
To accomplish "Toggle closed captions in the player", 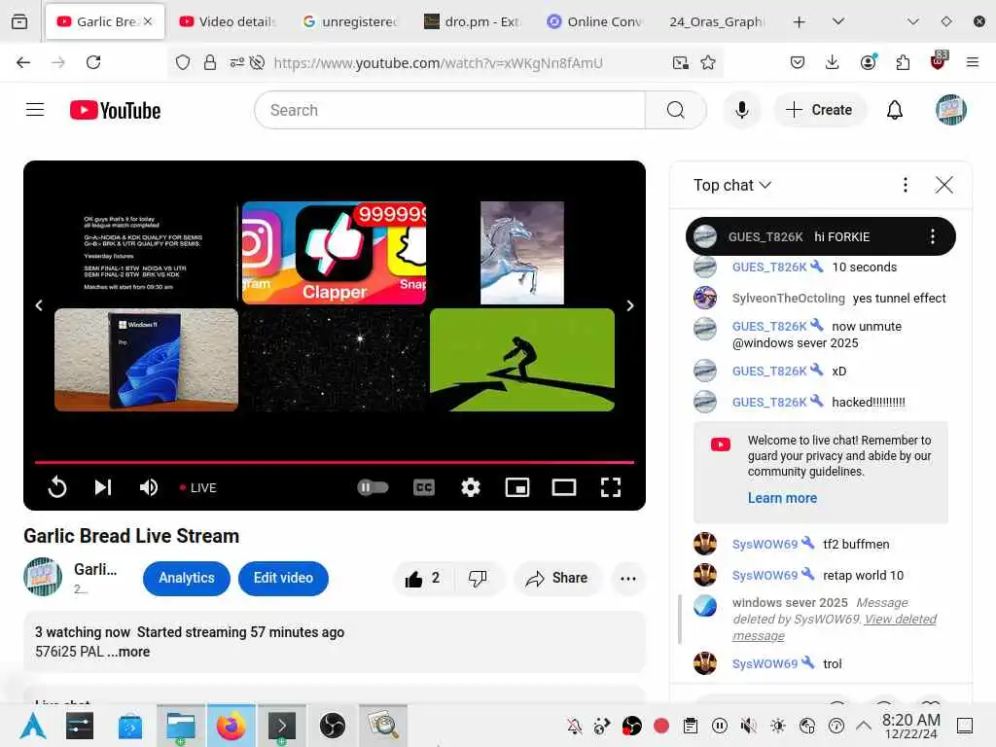I will click(424, 487).
